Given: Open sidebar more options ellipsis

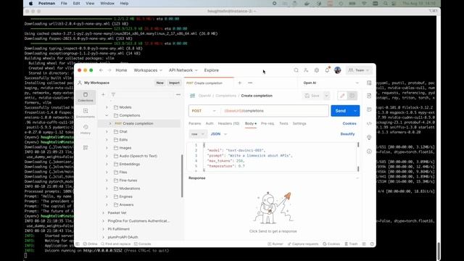Looking at the screenshot, I should click(x=178, y=94).
